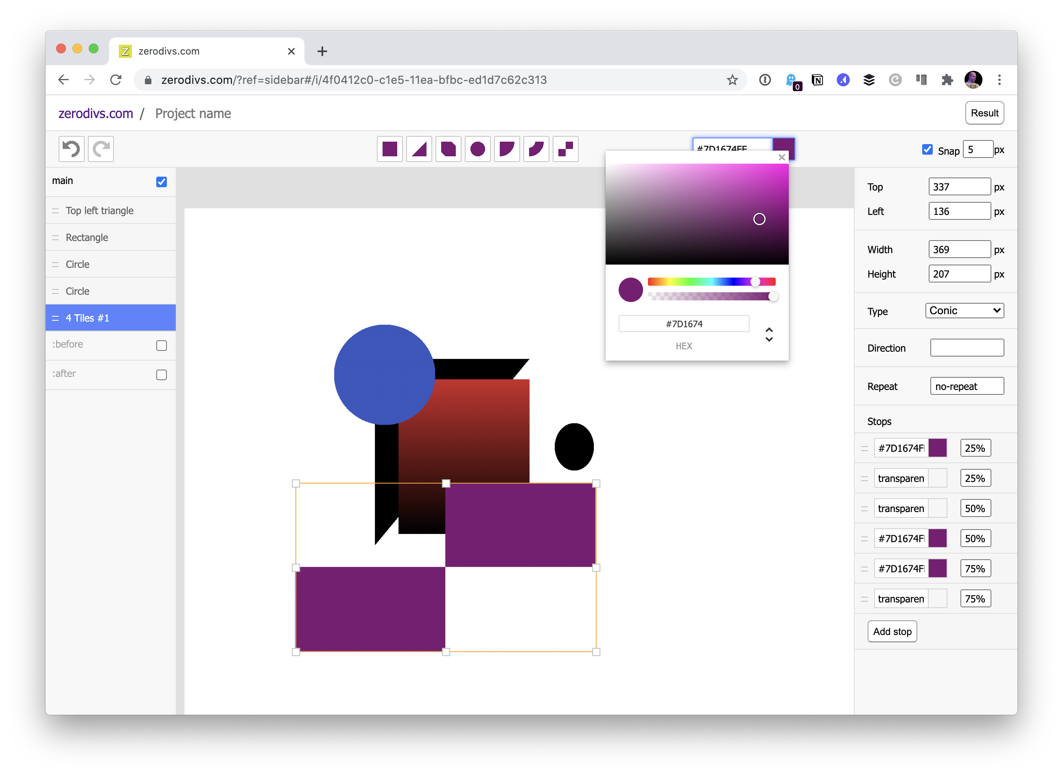
Task: Toggle the main layer checkbox
Action: click(162, 182)
